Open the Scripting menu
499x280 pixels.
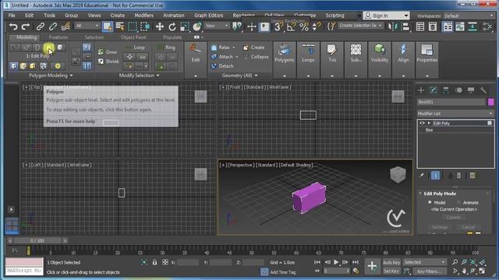point(334,16)
